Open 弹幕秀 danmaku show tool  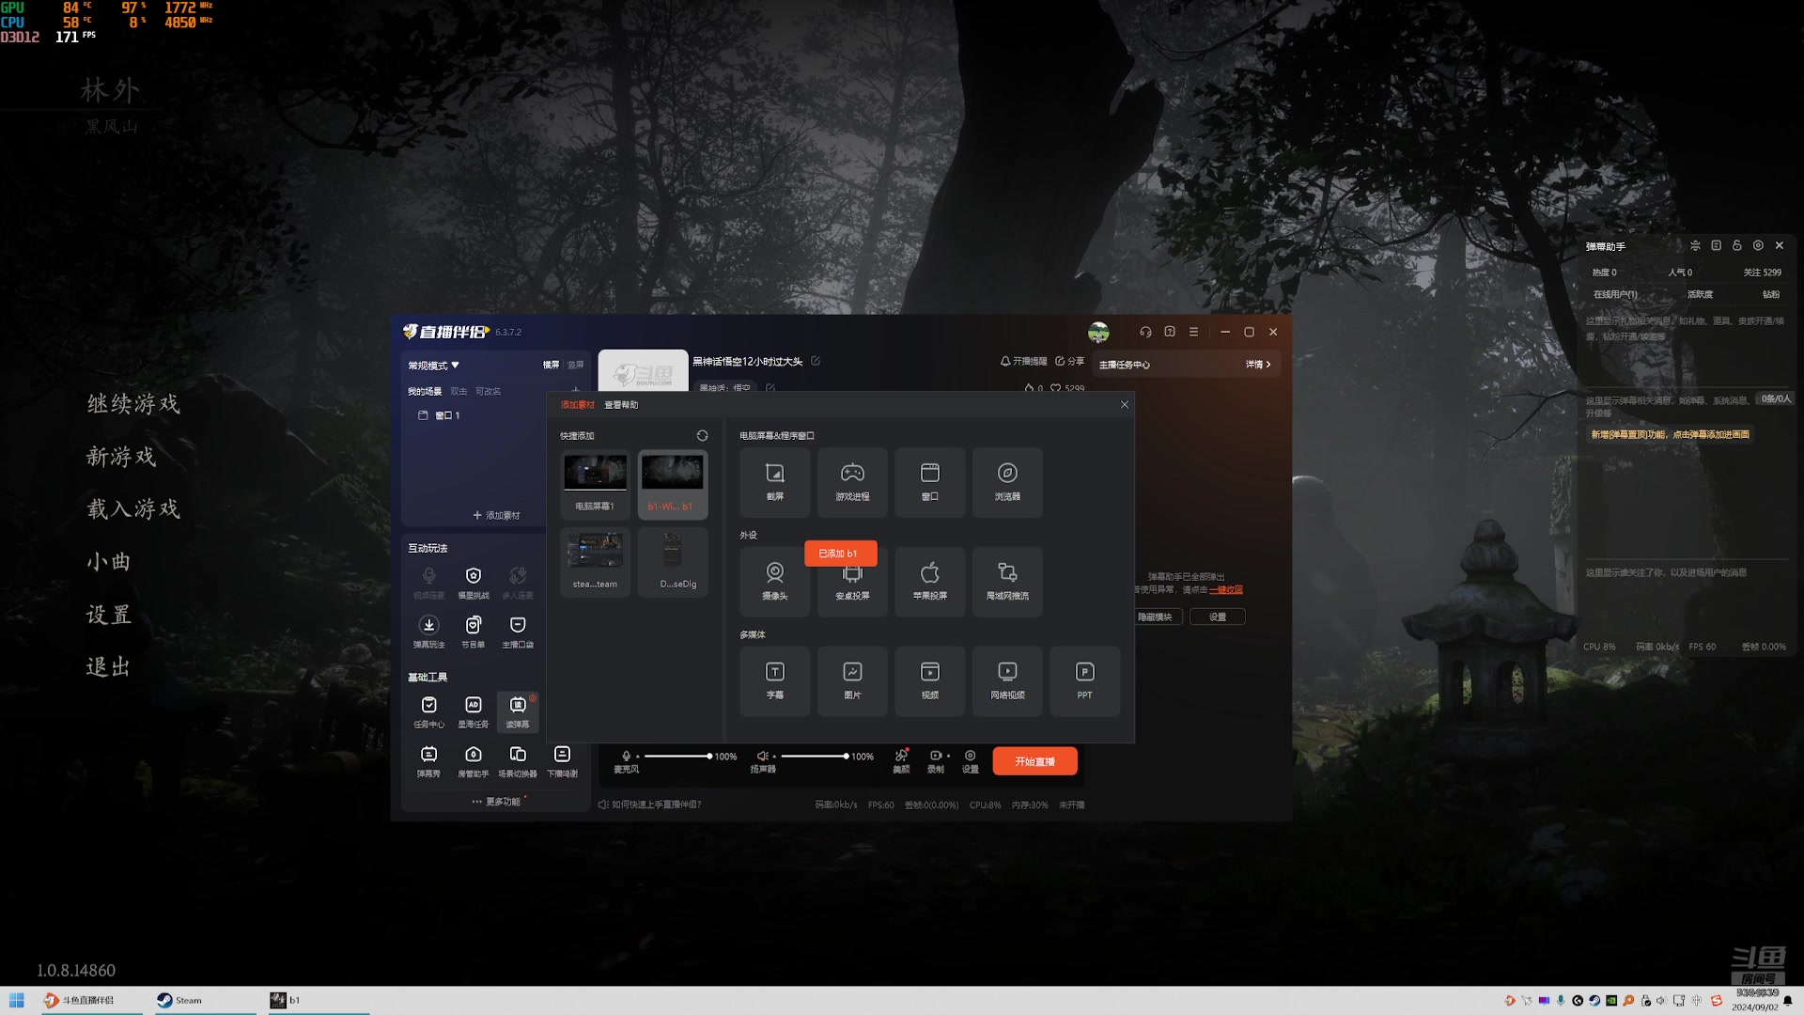pyautogui.click(x=428, y=761)
